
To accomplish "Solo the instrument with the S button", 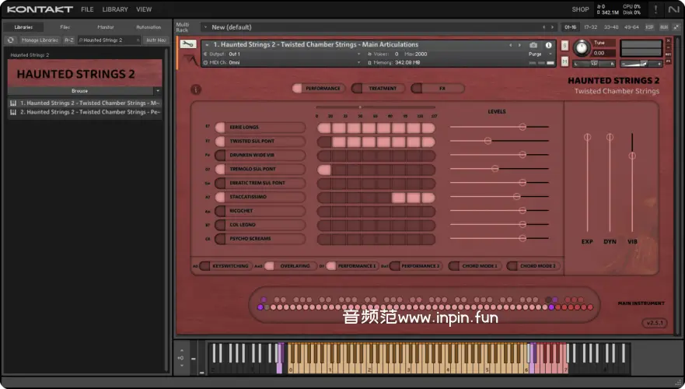I will [x=564, y=44].
